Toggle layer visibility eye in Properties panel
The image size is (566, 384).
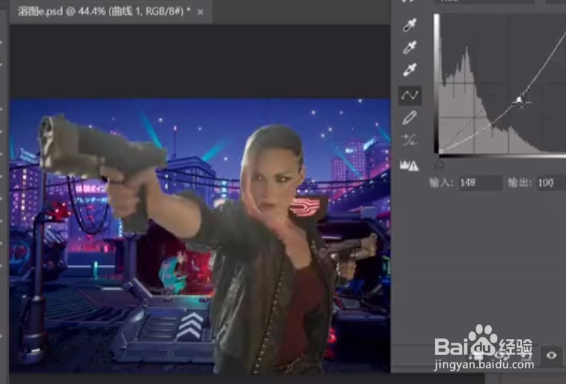[551, 355]
